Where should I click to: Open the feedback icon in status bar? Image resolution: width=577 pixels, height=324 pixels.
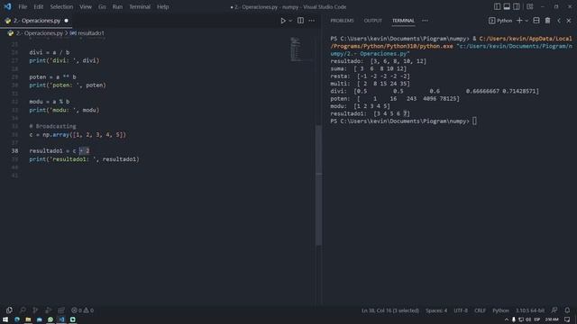pyautogui.click(x=554, y=310)
